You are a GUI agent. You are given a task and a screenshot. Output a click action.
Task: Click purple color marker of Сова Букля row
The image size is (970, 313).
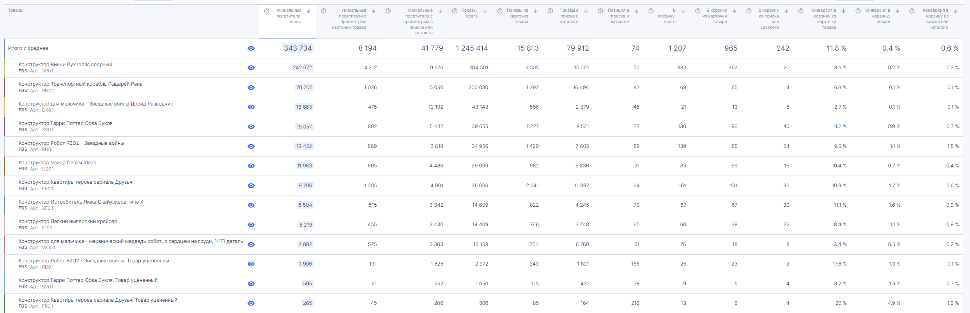[x=4, y=127]
